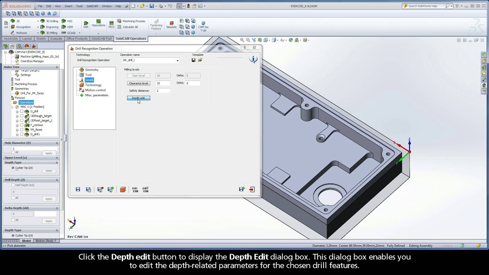Click the MCO toolbar icon
Image resolution: width=489 pixels, height=275 pixels.
click(x=111, y=25)
